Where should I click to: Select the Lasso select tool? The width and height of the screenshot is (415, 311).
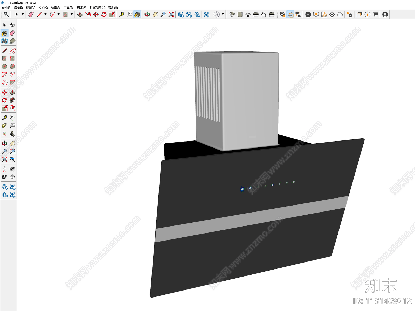point(12,25)
